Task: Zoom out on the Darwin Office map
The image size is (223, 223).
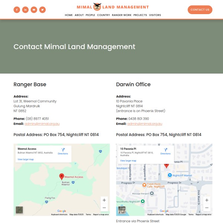Action: click(207, 208)
